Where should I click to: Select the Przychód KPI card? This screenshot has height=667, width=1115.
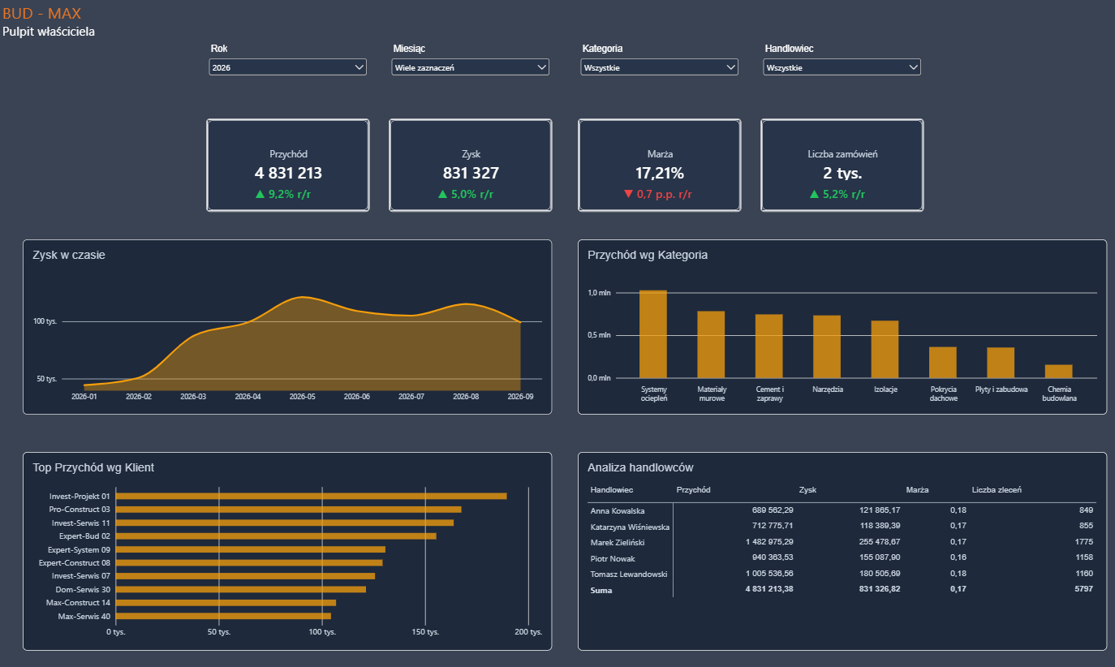[x=288, y=166]
